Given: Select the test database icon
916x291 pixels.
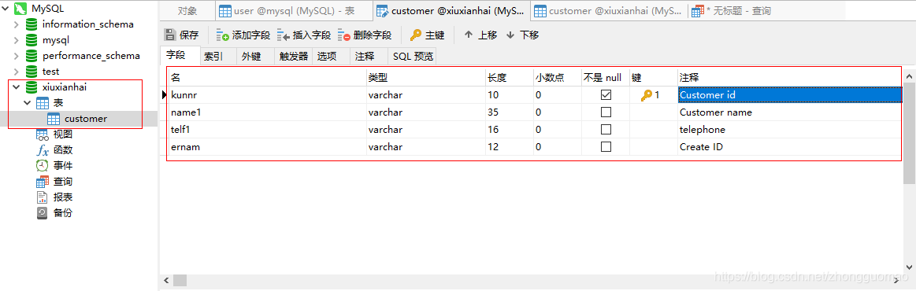Looking at the screenshot, I should [x=31, y=72].
